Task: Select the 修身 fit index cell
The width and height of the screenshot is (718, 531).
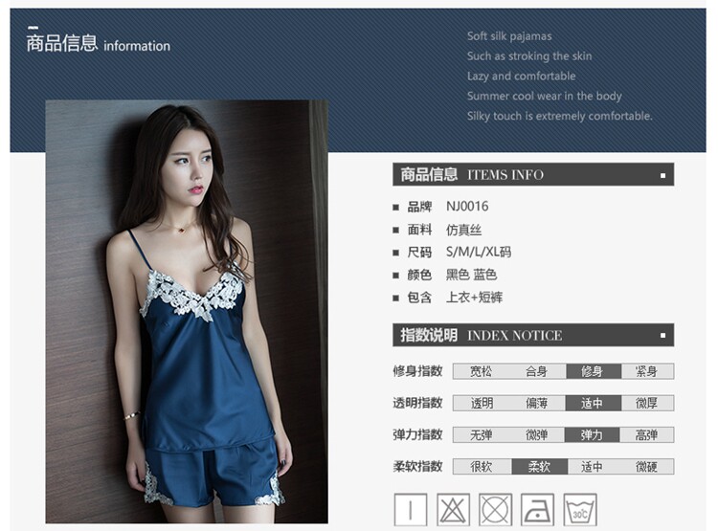Action: pos(594,371)
